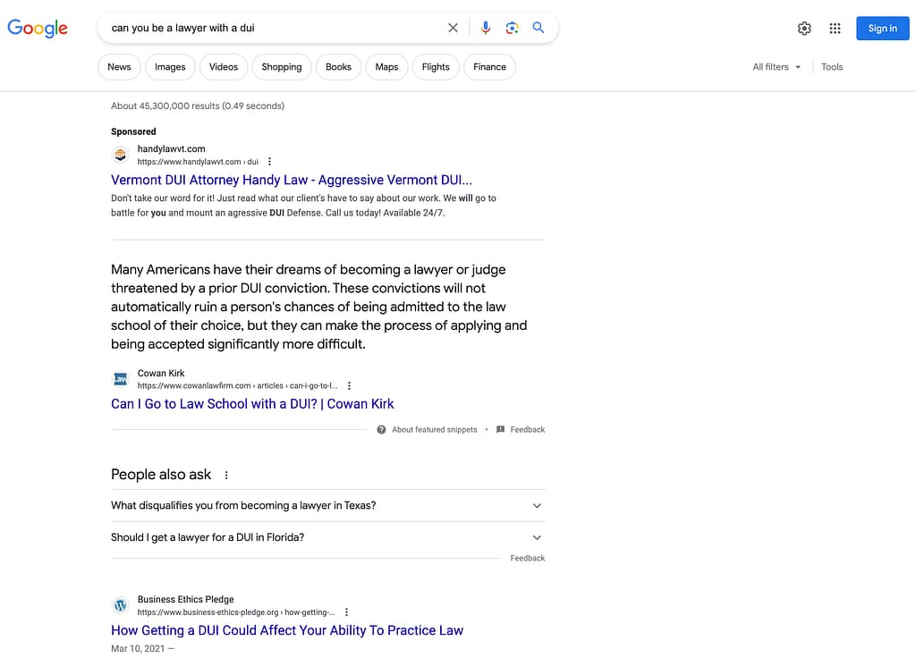Click the Business Ethics Pledge WordPress favicon
The image size is (916, 658).
pyautogui.click(x=121, y=605)
